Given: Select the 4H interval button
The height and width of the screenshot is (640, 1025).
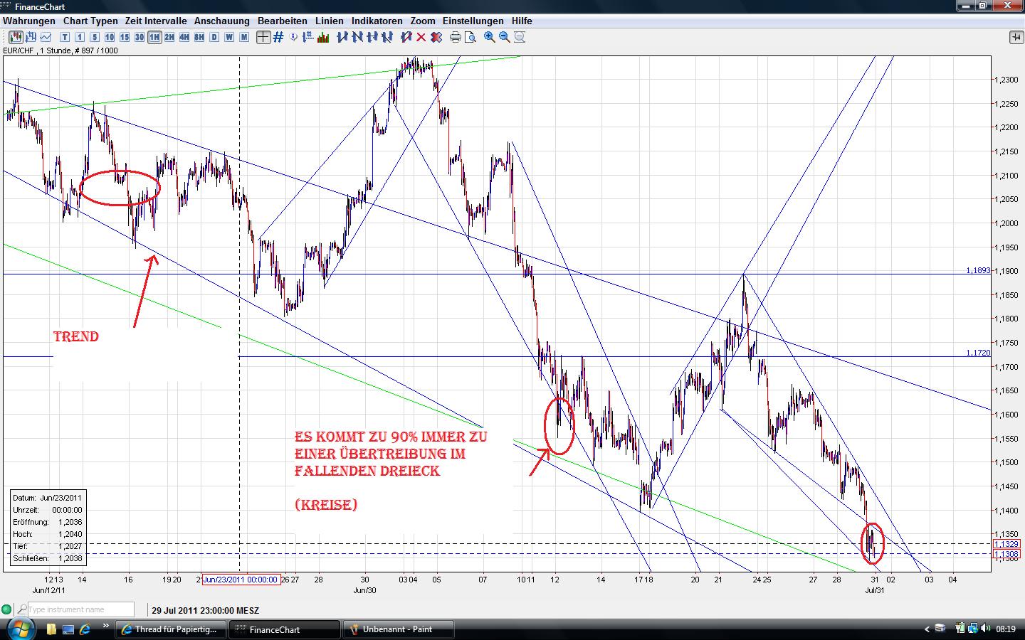Looking at the screenshot, I should point(184,37).
